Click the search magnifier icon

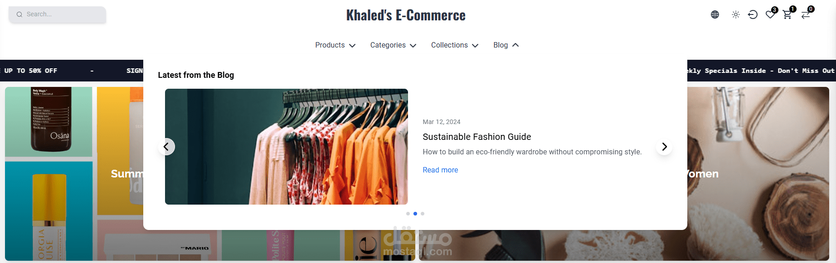pos(19,14)
